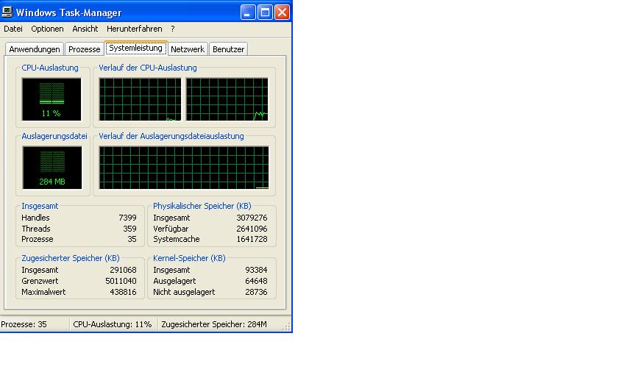Click the Handles value 7399
Image resolution: width=618 pixels, height=386 pixels.
click(127, 218)
